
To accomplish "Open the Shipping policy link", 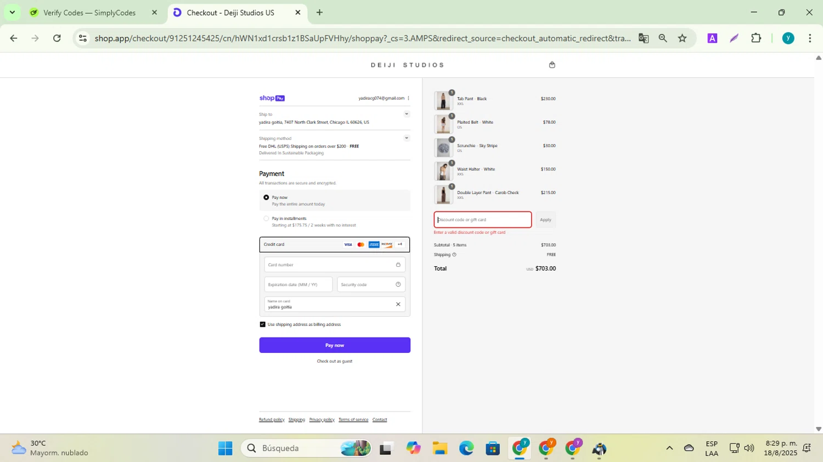I will (x=297, y=420).
